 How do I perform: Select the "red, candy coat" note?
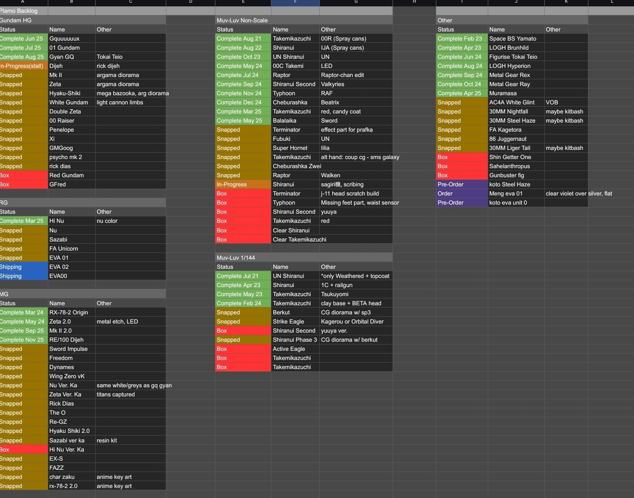(356, 112)
